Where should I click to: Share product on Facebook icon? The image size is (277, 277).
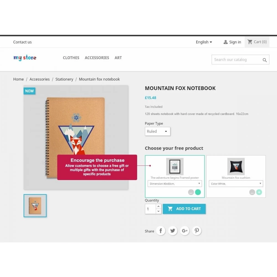pyautogui.click(x=161, y=231)
